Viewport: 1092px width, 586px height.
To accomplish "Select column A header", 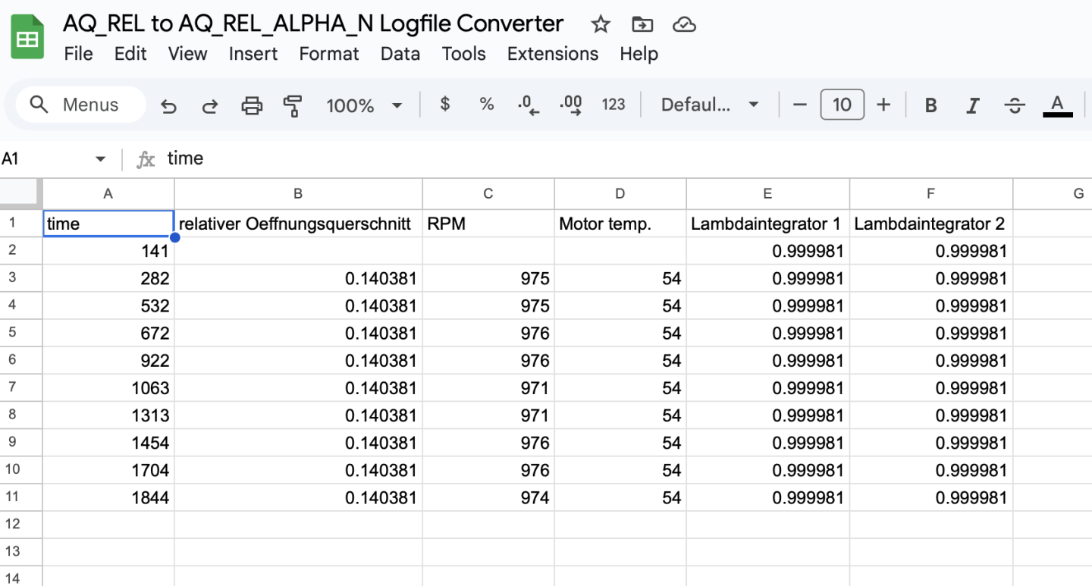I will tap(108, 194).
